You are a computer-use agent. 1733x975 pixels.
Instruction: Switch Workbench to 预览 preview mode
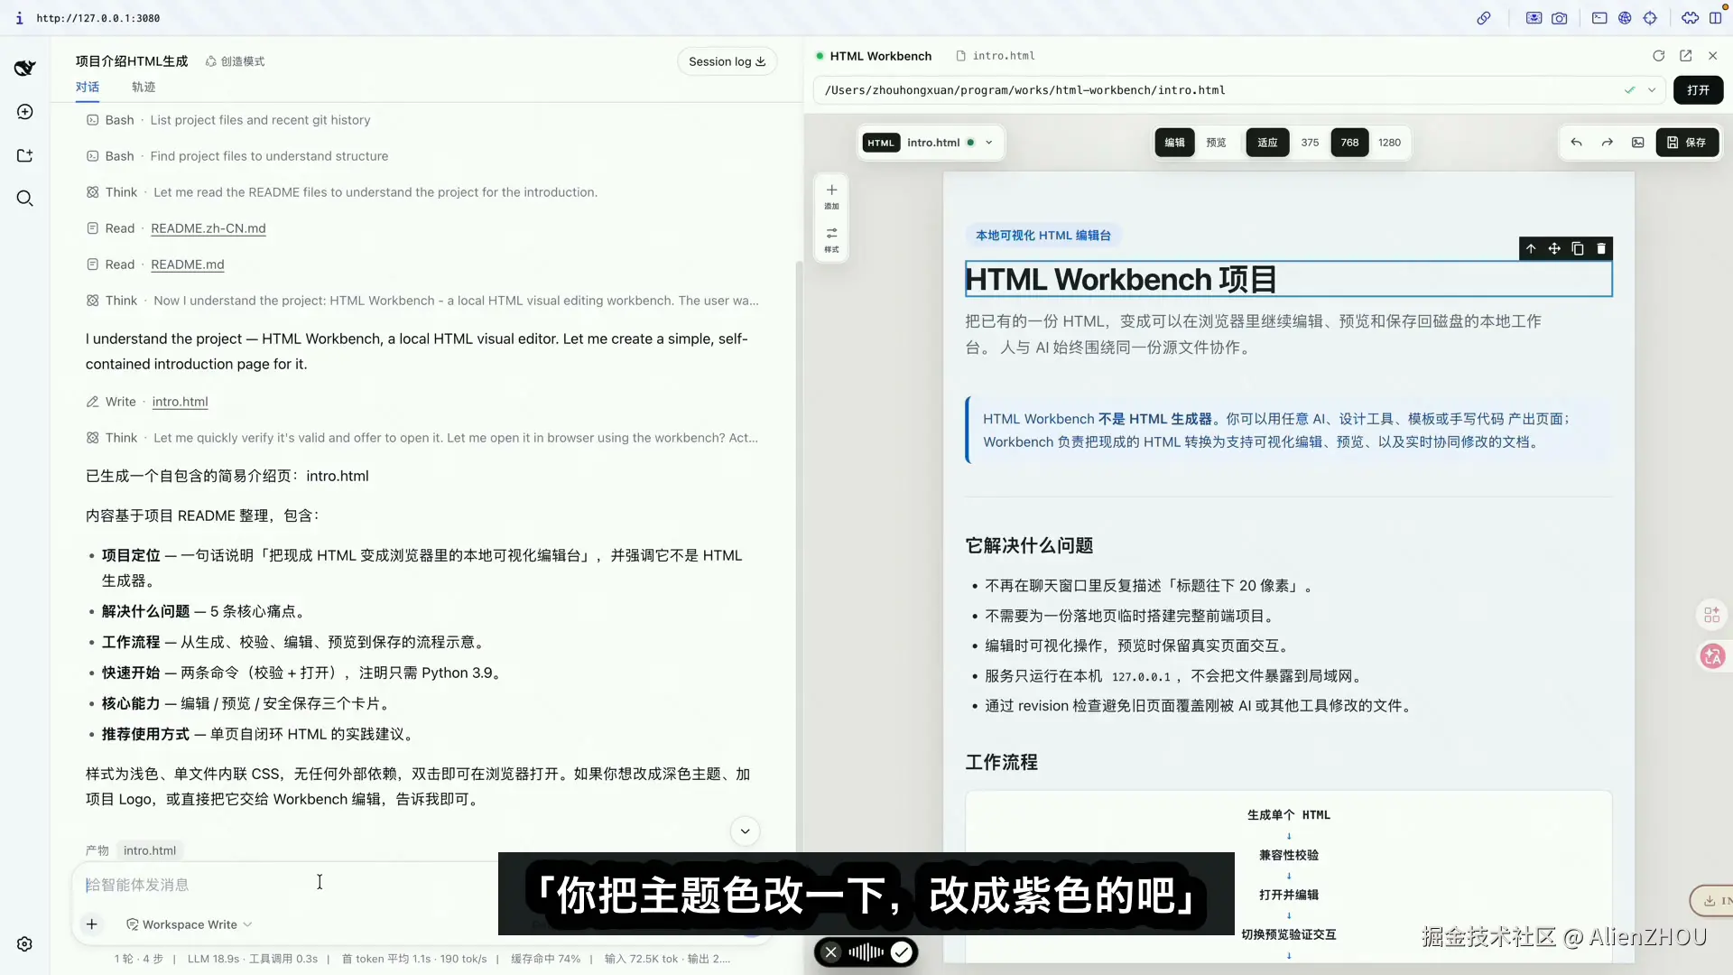tap(1217, 143)
